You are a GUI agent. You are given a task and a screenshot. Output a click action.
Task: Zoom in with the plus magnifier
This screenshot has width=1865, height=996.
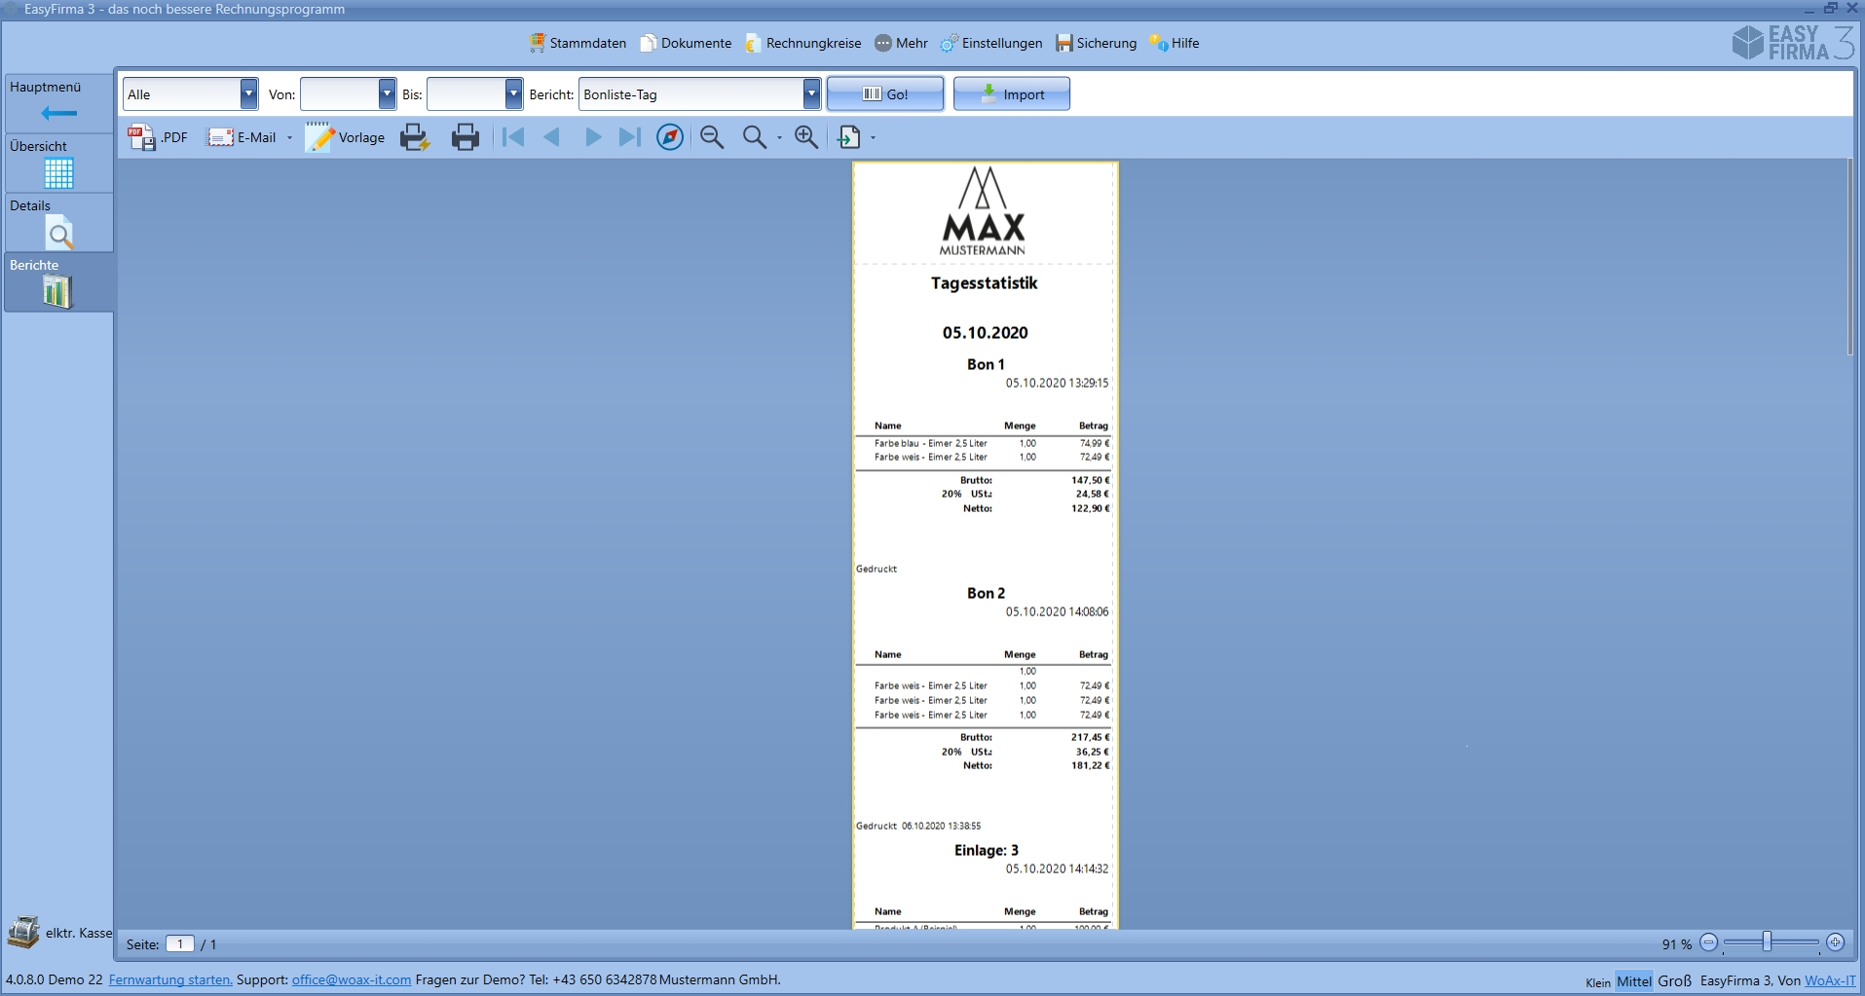[x=806, y=137]
